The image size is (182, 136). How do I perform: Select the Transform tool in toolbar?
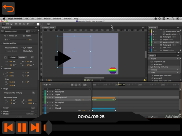click(x=8, y=24)
